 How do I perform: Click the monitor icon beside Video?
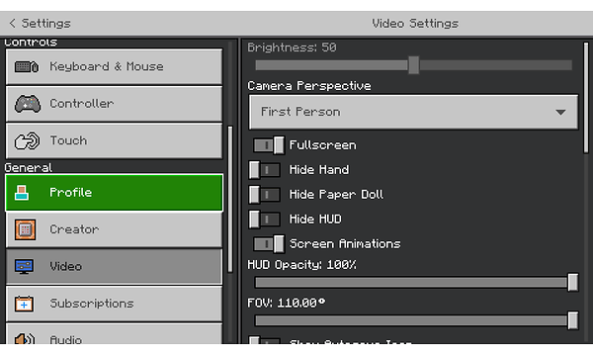point(24,266)
